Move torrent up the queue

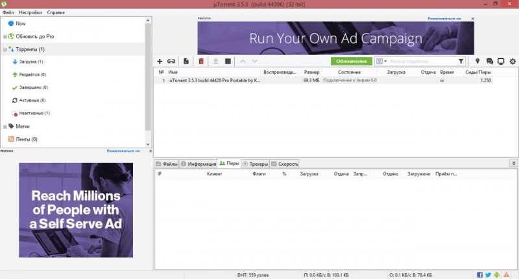coord(243,61)
